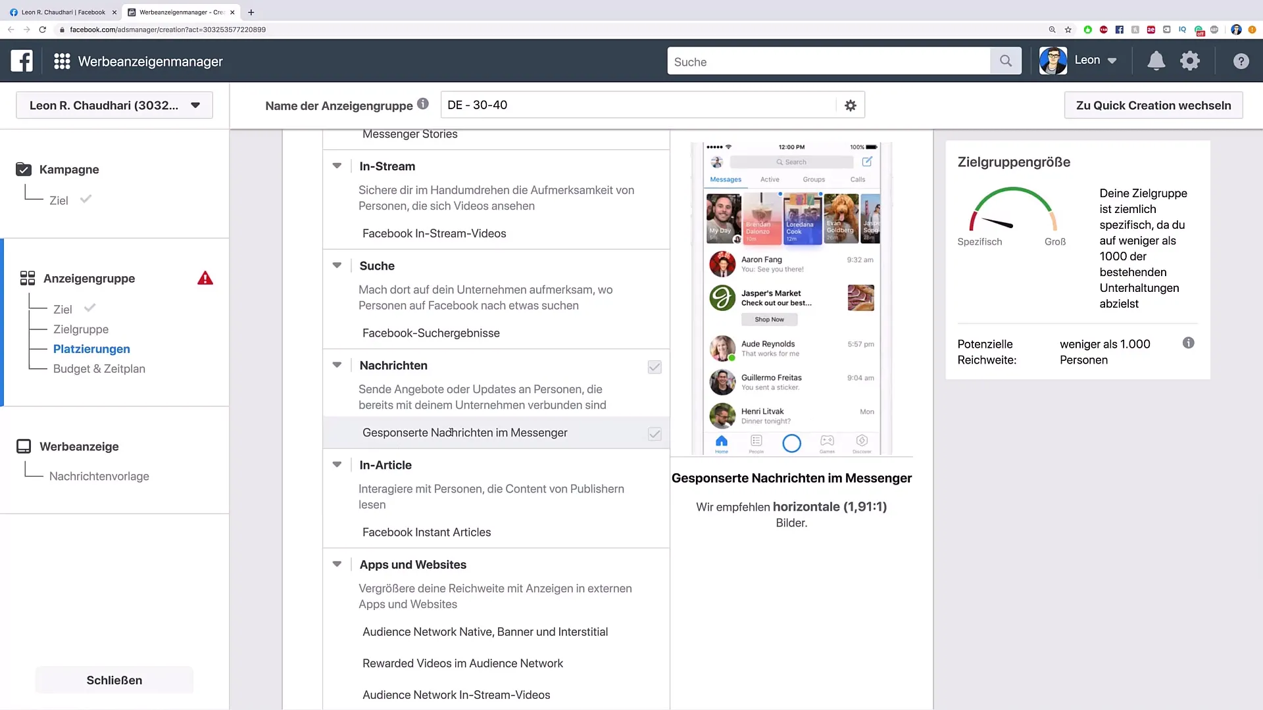This screenshot has width=1263, height=710.
Task: Collapse the In-Article section
Action: coord(337,464)
